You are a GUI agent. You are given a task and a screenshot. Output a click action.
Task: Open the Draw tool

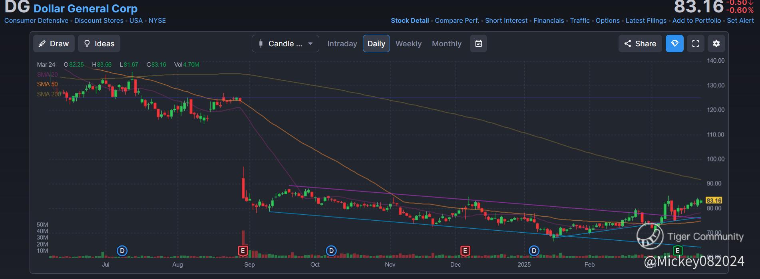[x=54, y=44]
